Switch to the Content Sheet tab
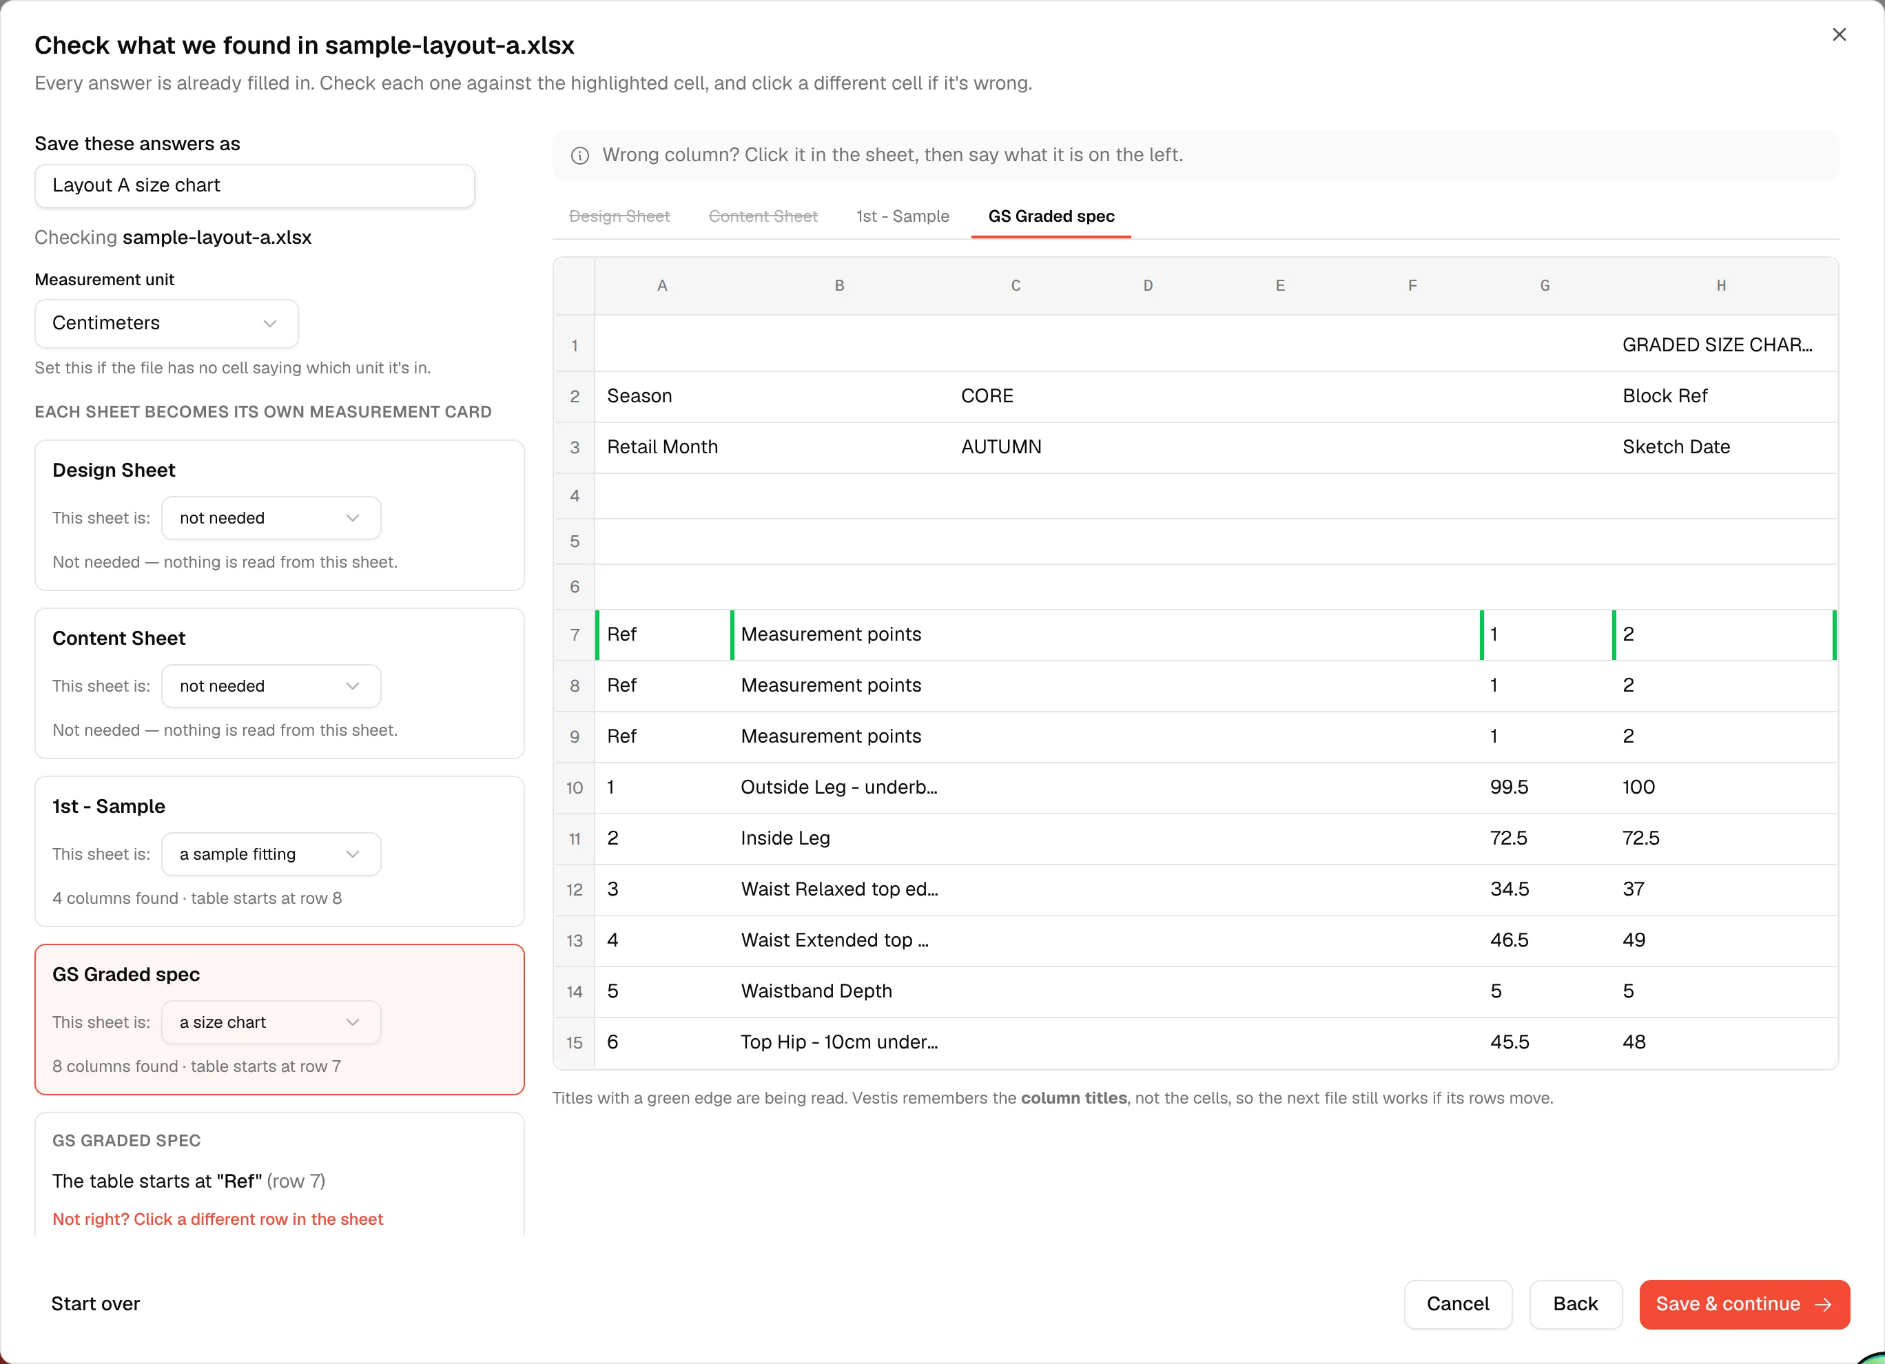 point(763,216)
